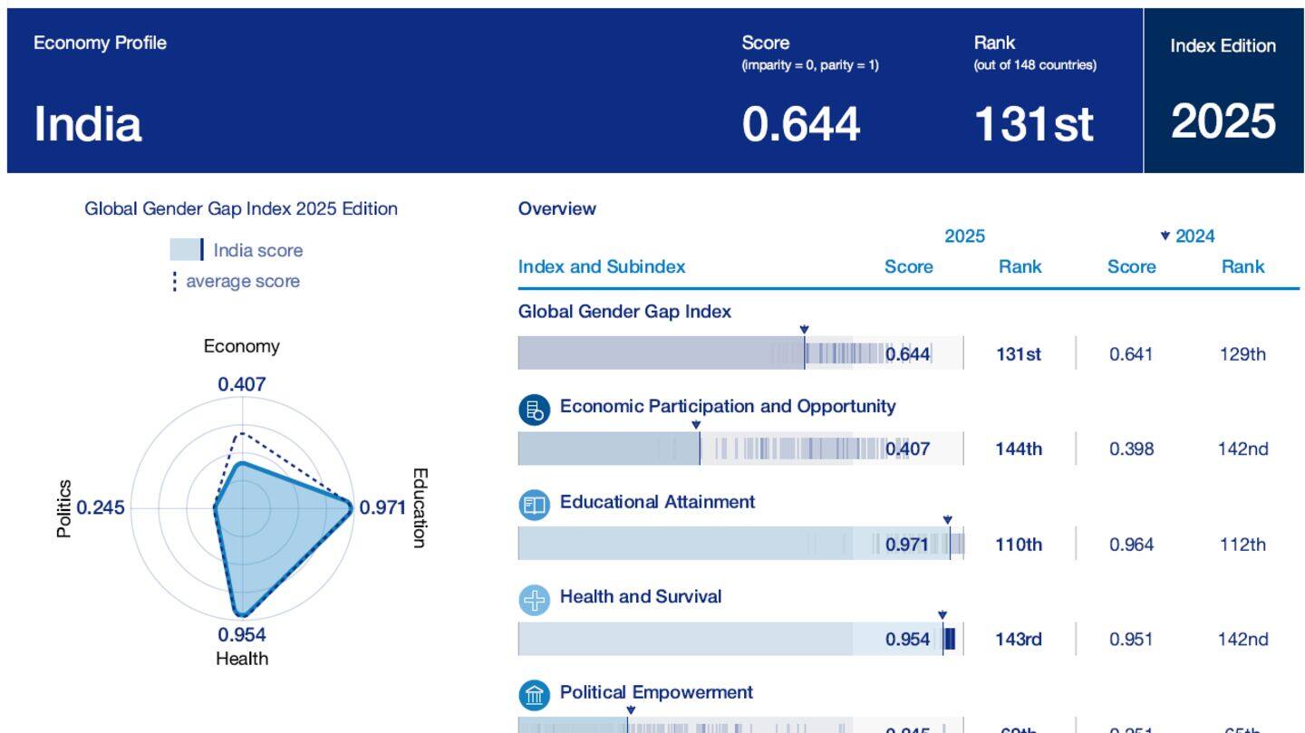Screen dimensions: 1305x733
Task: Click the 'Educational Attainment' subindex title
Action: click(x=657, y=501)
